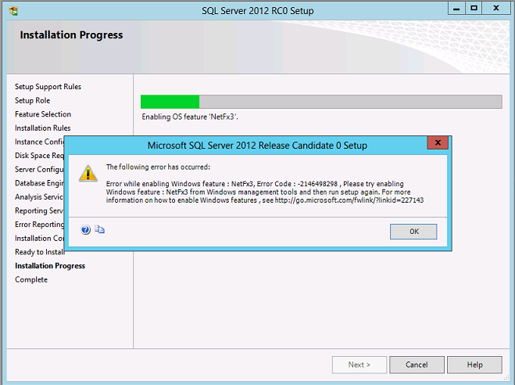Click the Installation Progress page heading
The image size is (515, 385).
click(71, 35)
